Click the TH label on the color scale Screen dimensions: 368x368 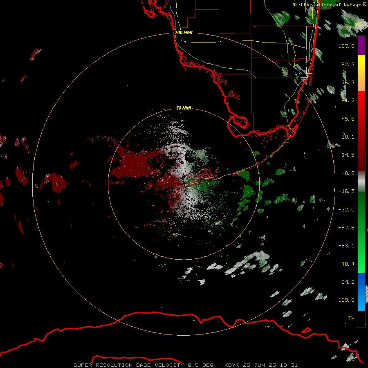click(x=351, y=319)
